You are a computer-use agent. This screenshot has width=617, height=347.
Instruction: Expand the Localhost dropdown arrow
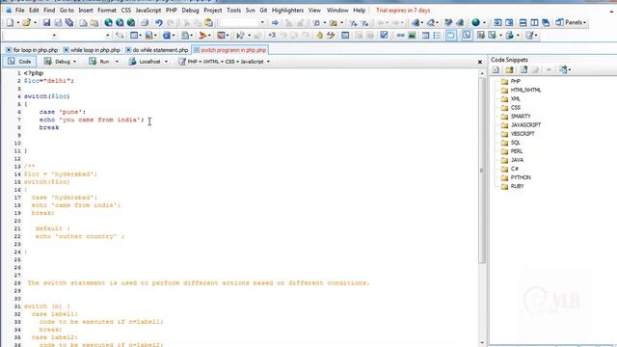166,62
